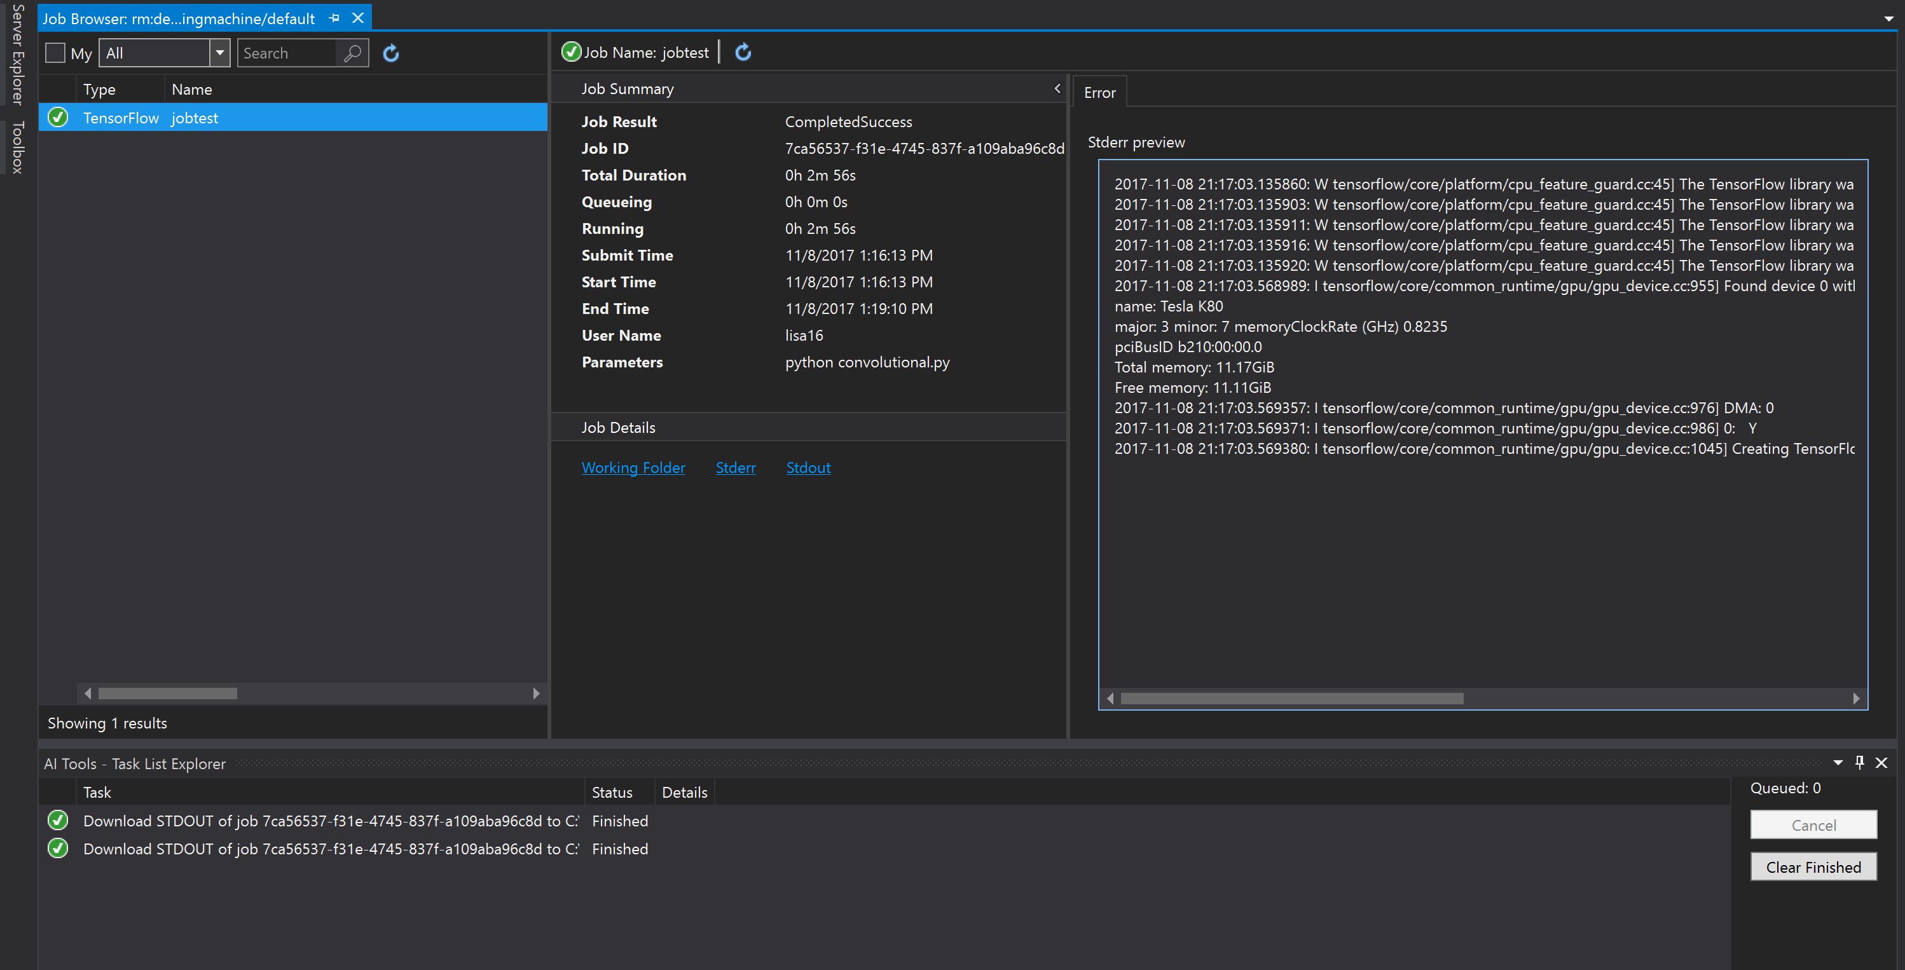This screenshot has width=1905, height=970.
Task: Refresh the job list in Job Browser
Action: point(390,53)
